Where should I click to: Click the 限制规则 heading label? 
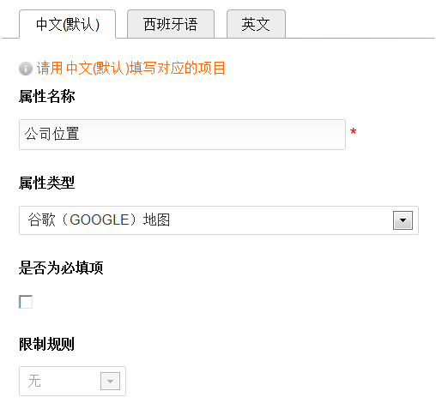pyautogui.click(x=47, y=344)
